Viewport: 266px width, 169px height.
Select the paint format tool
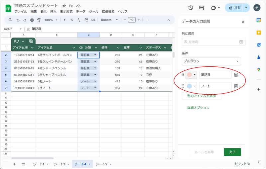pos(39,20)
